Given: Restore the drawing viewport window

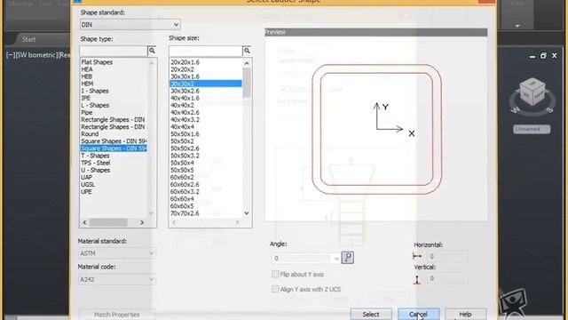Looking at the screenshot, I should tap(543, 56).
